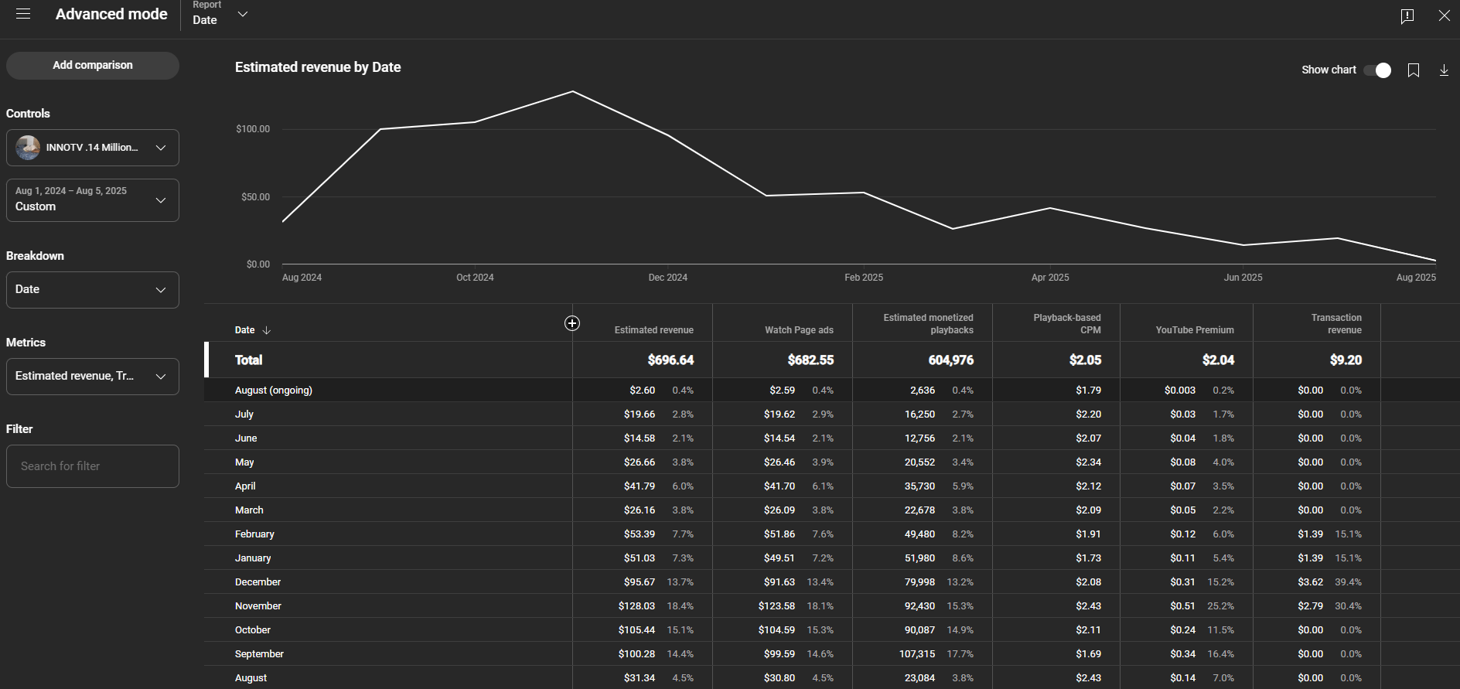The width and height of the screenshot is (1460, 689).
Task: Click the INNOTV channel avatar
Action: pyautogui.click(x=28, y=148)
